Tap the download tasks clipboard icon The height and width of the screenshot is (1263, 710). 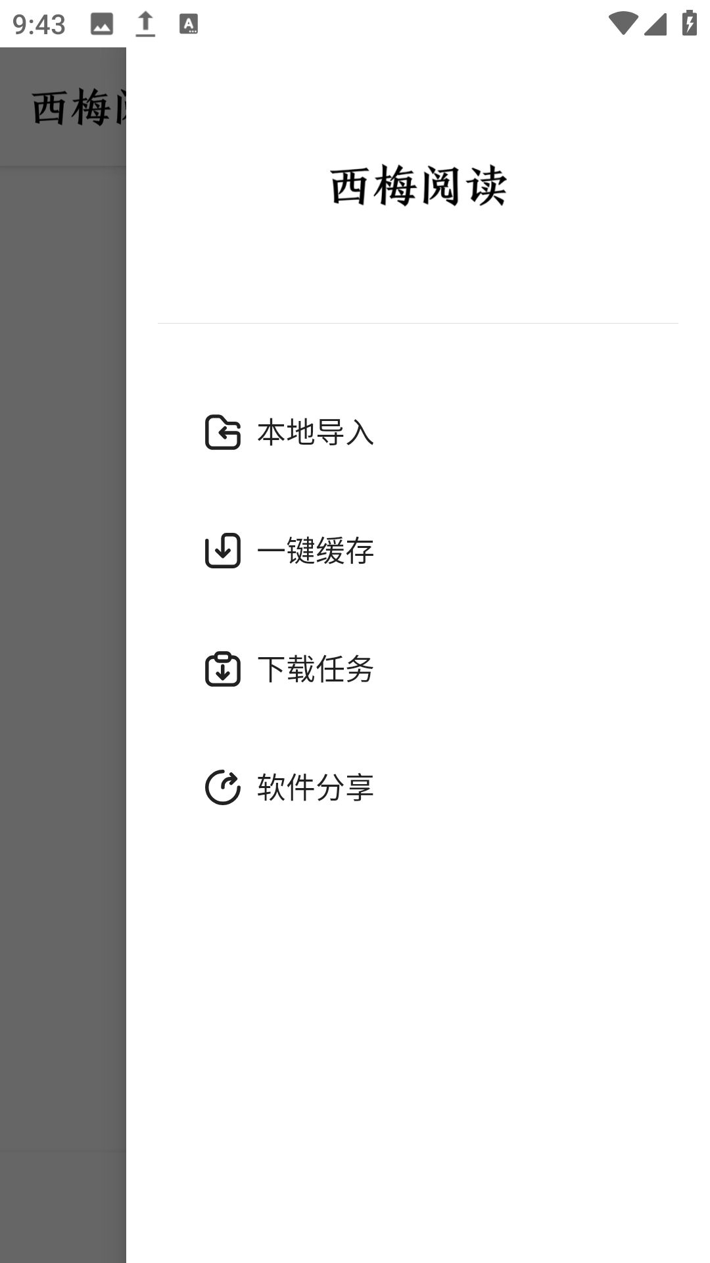pos(223,669)
